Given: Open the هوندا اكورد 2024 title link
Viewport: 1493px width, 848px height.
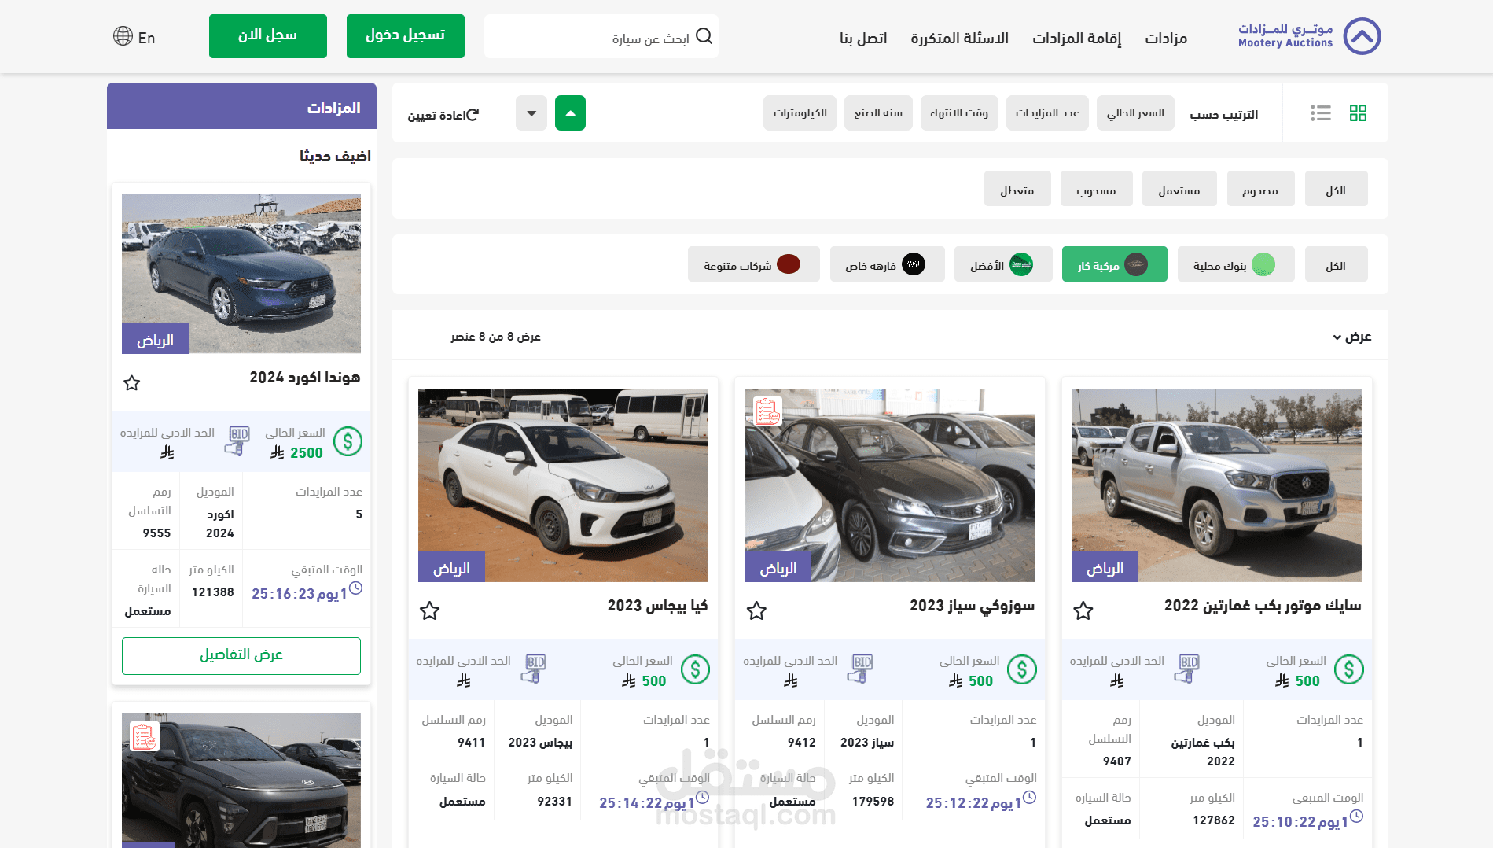Looking at the screenshot, I should [305, 378].
